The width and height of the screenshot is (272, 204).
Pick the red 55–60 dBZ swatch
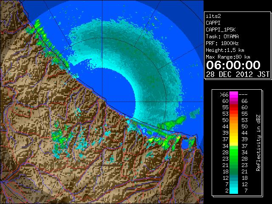click(x=234, y=108)
